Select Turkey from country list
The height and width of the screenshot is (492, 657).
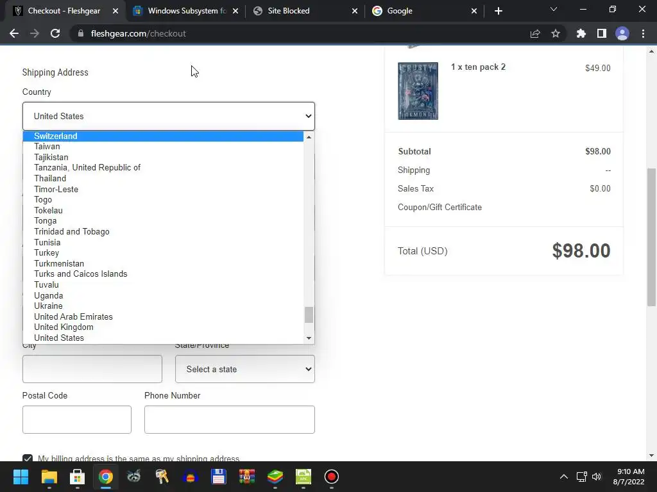(x=163, y=252)
